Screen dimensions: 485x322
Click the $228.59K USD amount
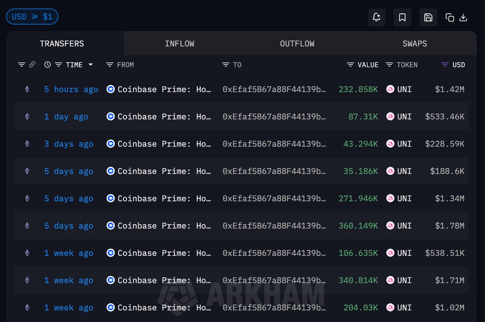pyautogui.click(x=445, y=144)
